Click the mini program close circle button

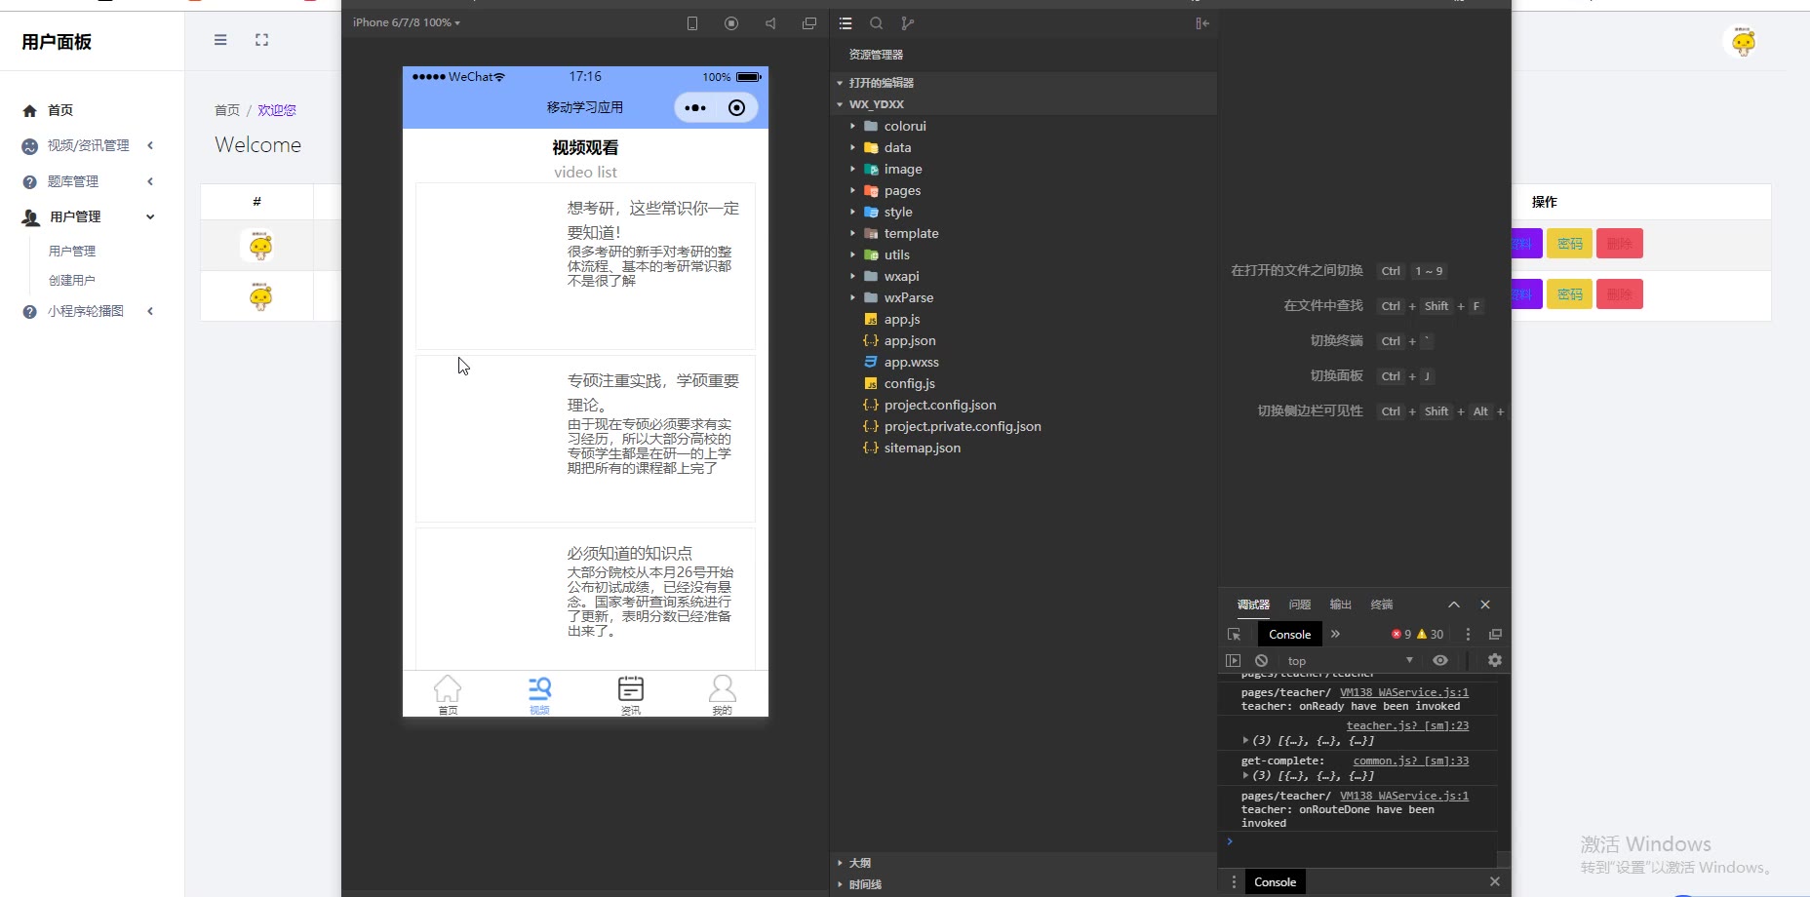pyautogui.click(x=737, y=108)
